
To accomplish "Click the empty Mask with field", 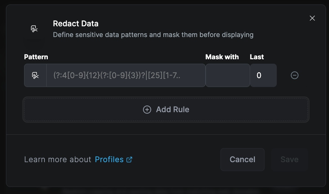I will (x=227, y=75).
